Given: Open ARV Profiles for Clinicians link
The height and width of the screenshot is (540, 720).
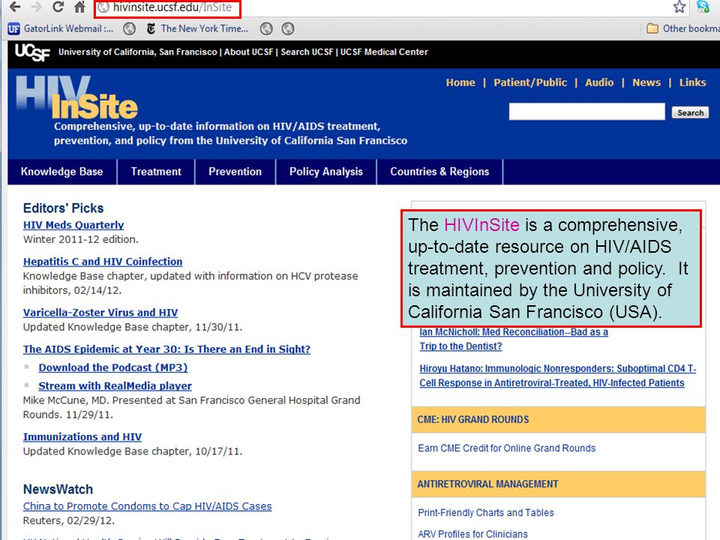Looking at the screenshot, I should [472, 534].
